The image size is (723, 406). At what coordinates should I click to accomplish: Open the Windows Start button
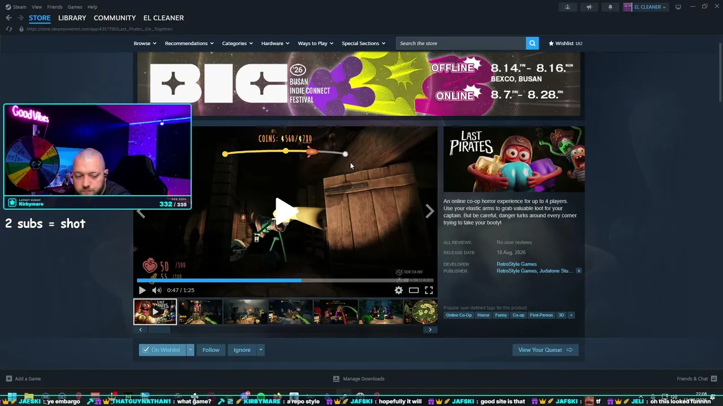12,397
